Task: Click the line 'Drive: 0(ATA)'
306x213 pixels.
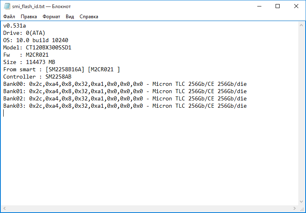Action: click(x=24, y=33)
